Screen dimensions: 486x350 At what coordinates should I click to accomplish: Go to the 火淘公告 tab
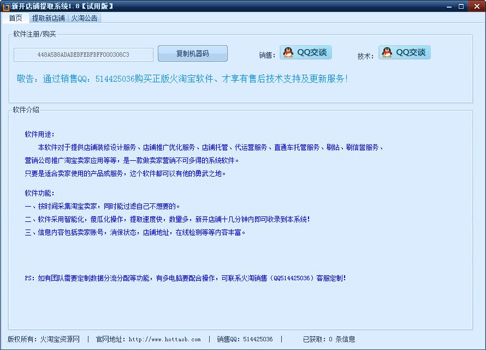[x=85, y=18]
